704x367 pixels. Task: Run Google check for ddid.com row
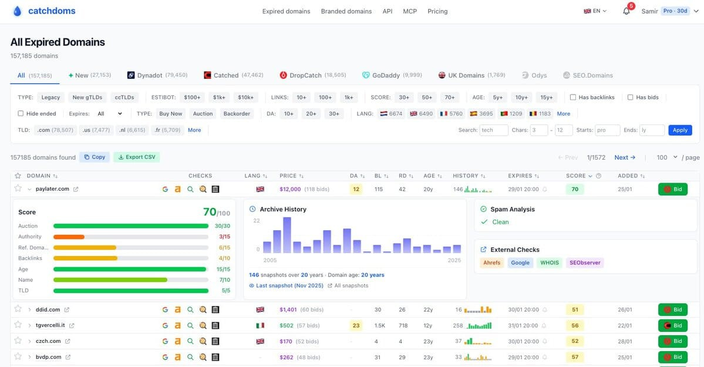[x=165, y=309]
